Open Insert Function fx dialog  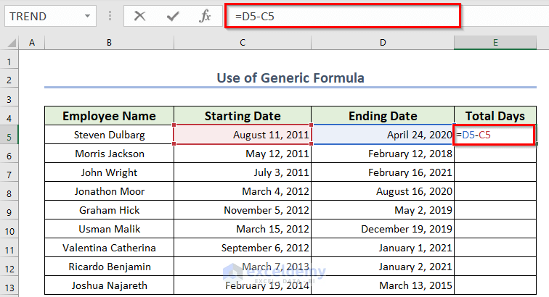[x=205, y=15]
